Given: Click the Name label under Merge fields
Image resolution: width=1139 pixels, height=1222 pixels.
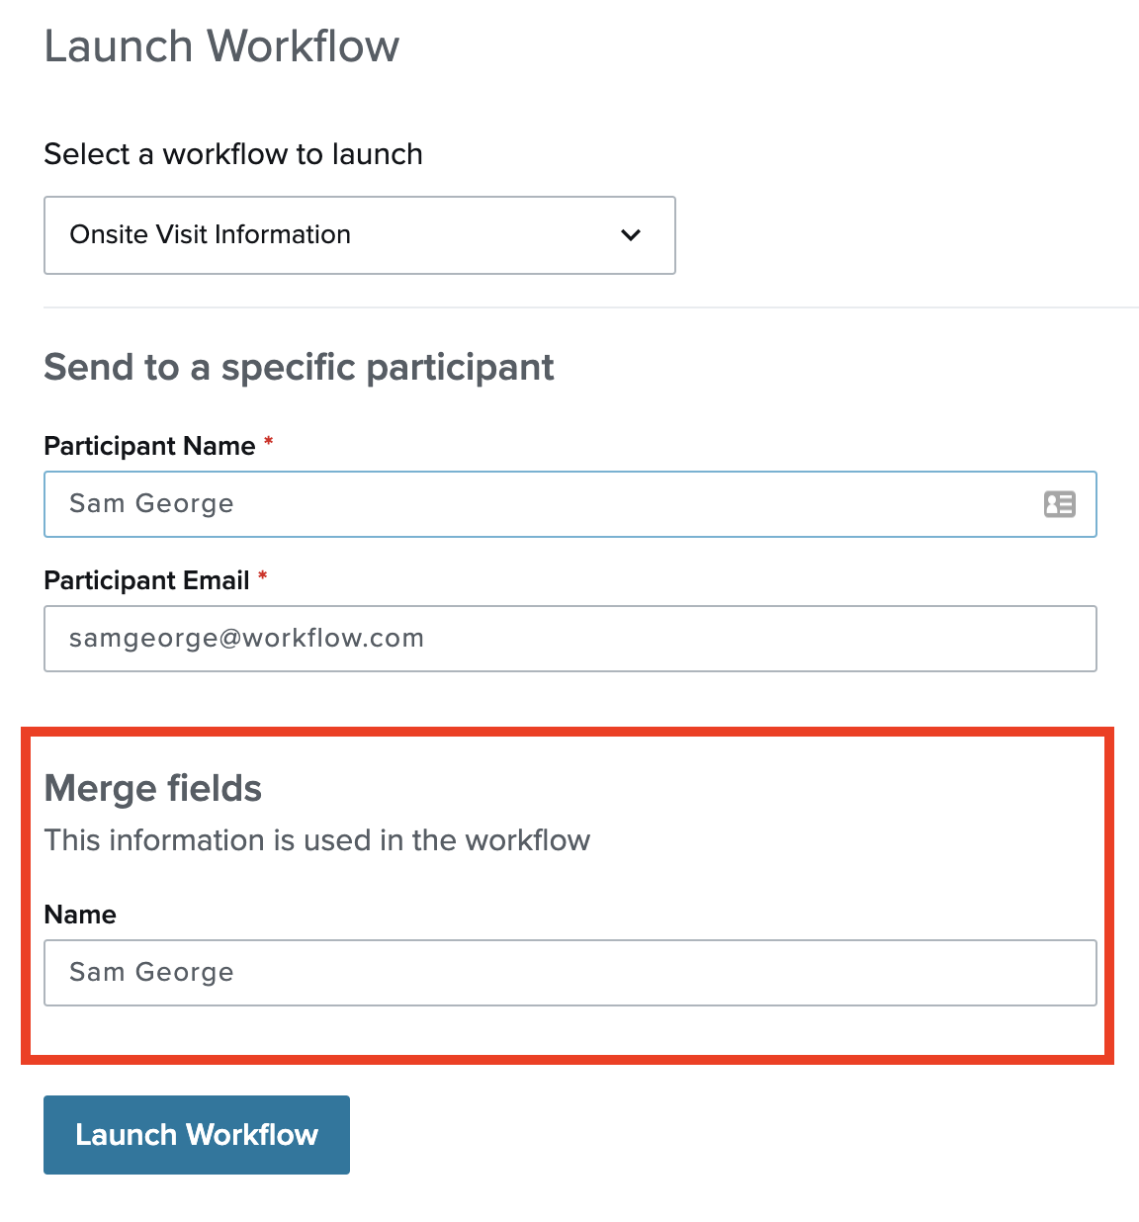Looking at the screenshot, I should pos(80,915).
